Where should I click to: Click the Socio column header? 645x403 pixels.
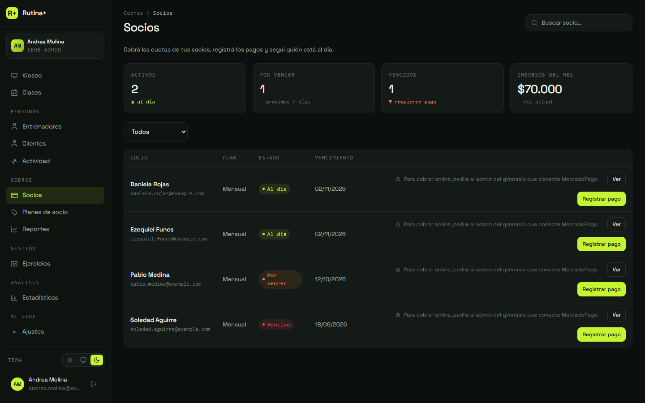139,158
